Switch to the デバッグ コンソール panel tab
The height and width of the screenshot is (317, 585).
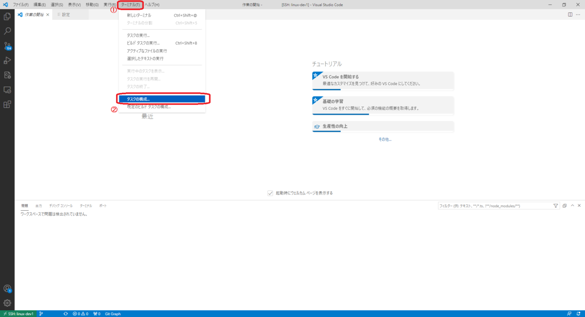(60, 206)
